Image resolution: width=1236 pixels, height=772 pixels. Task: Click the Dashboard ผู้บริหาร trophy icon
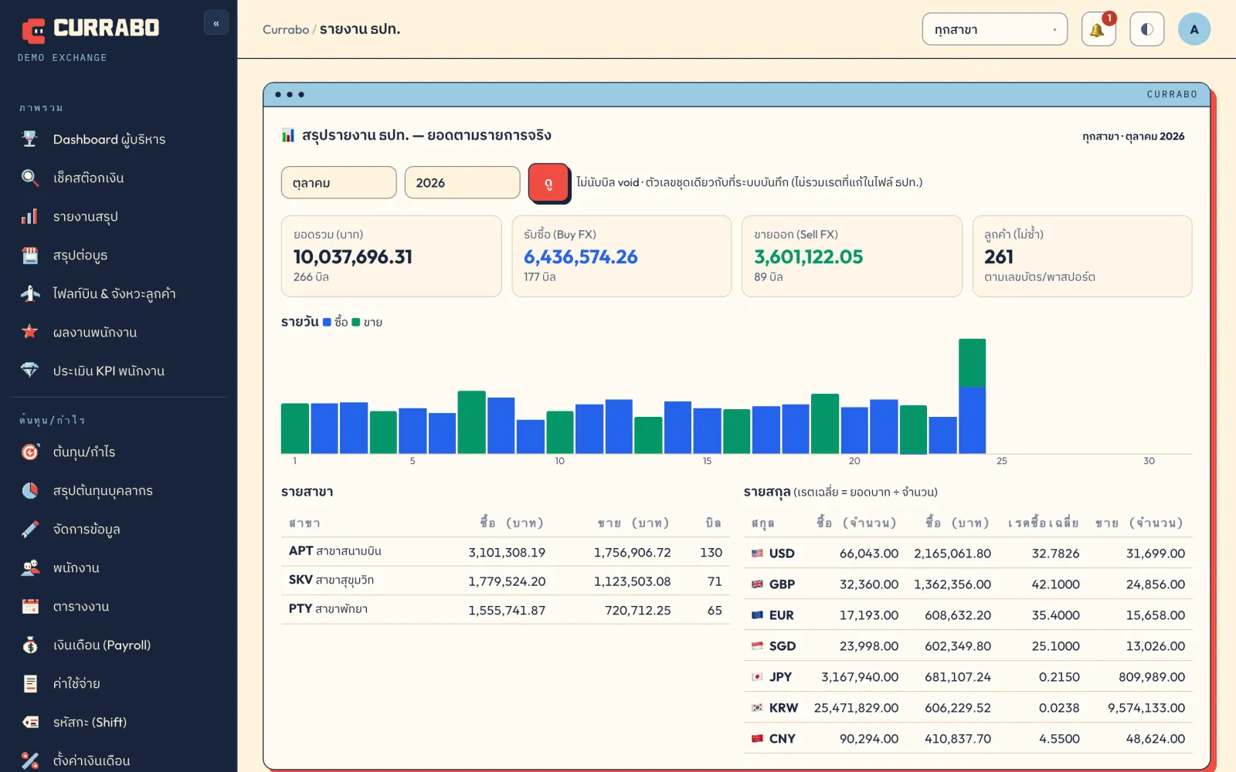29,139
